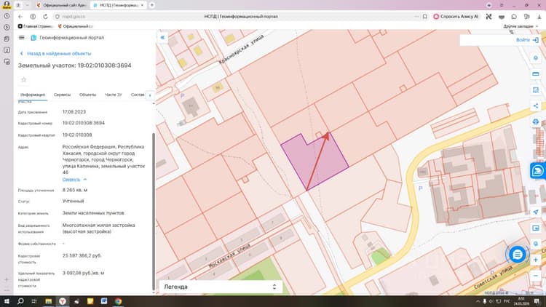
Task: Show hidden system tray icons chevron
Action: 478,301
